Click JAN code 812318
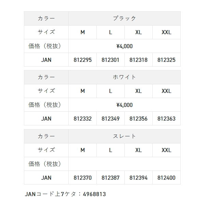Screen dimensions: 205x205 [x=138, y=60]
